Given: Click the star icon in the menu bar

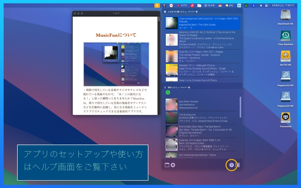Looking at the screenshot, I should pos(261,5).
